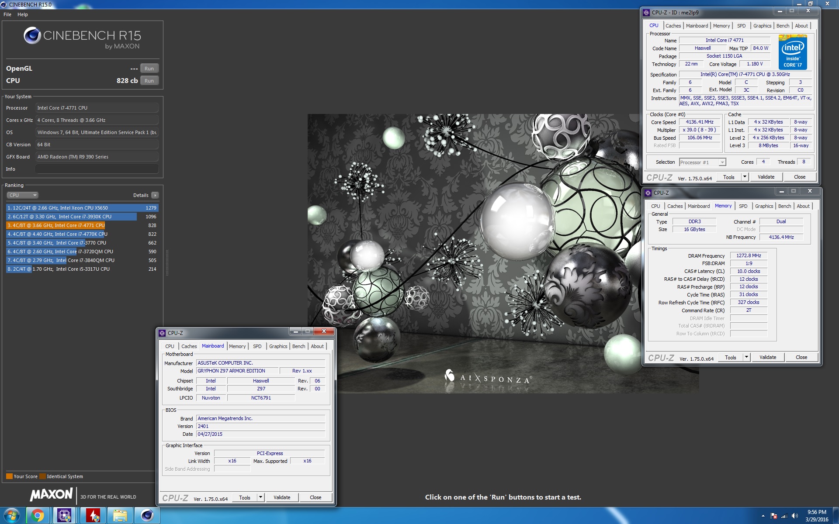Click the Processor field in Your System
Viewport: 839px width, 524px height.
click(x=97, y=108)
